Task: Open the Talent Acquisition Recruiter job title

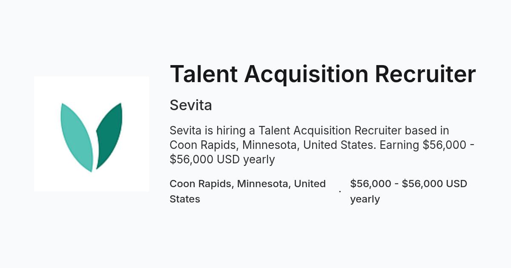Action: pyautogui.click(x=323, y=74)
